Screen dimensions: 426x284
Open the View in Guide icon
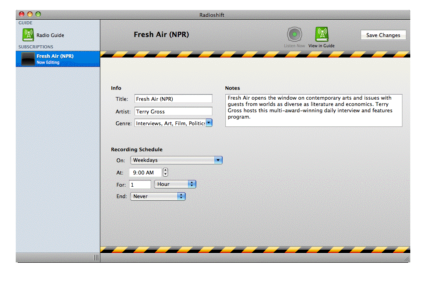(x=321, y=35)
